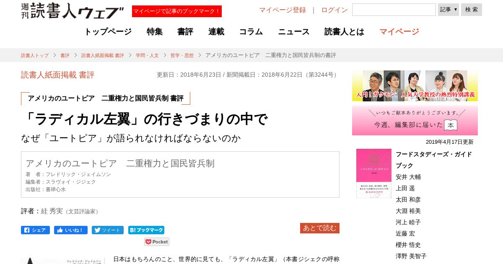Like the article with いいね！ button
Image resolution: width=503 pixels, height=264 pixels.
71,230
